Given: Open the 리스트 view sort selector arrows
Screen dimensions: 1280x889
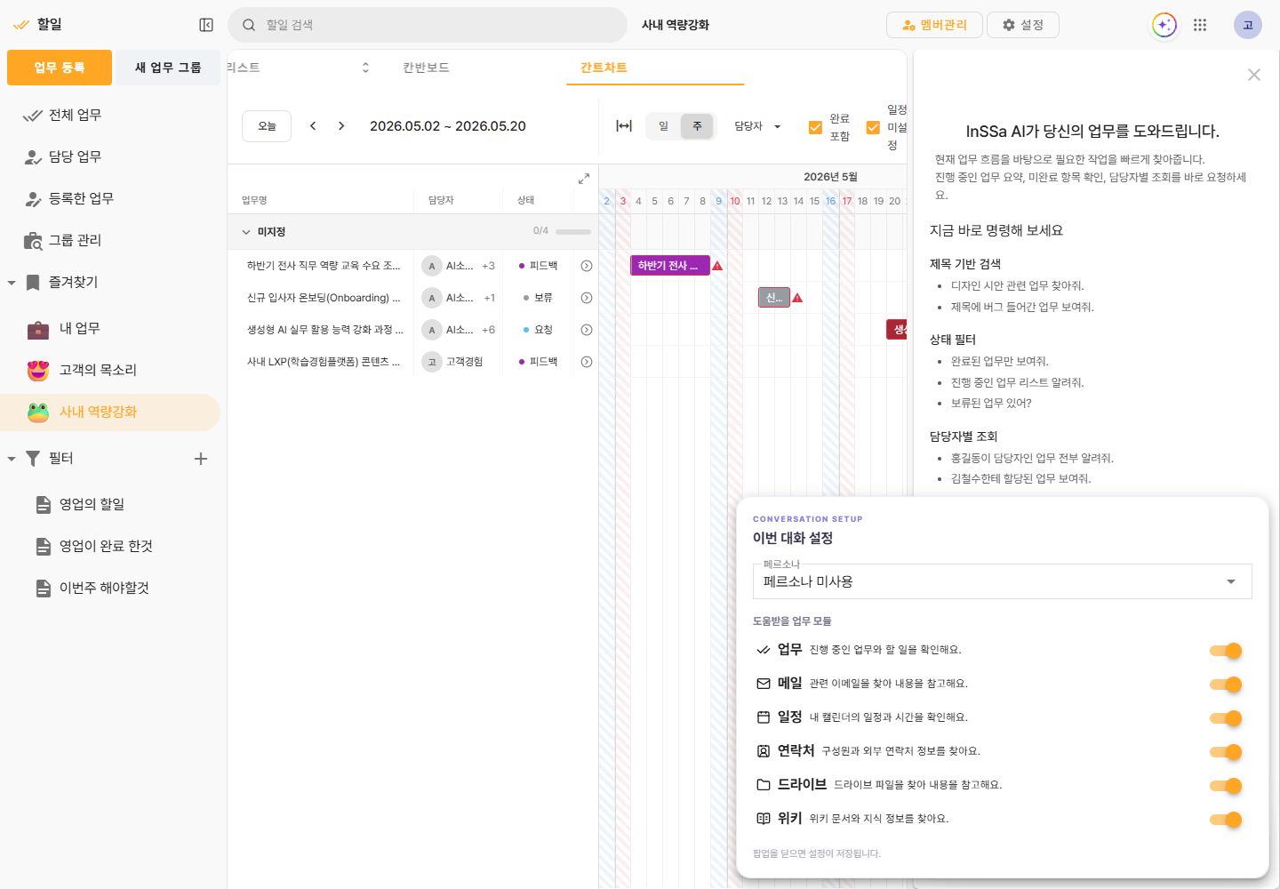Looking at the screenshot, I should click(x=365, y=68).
